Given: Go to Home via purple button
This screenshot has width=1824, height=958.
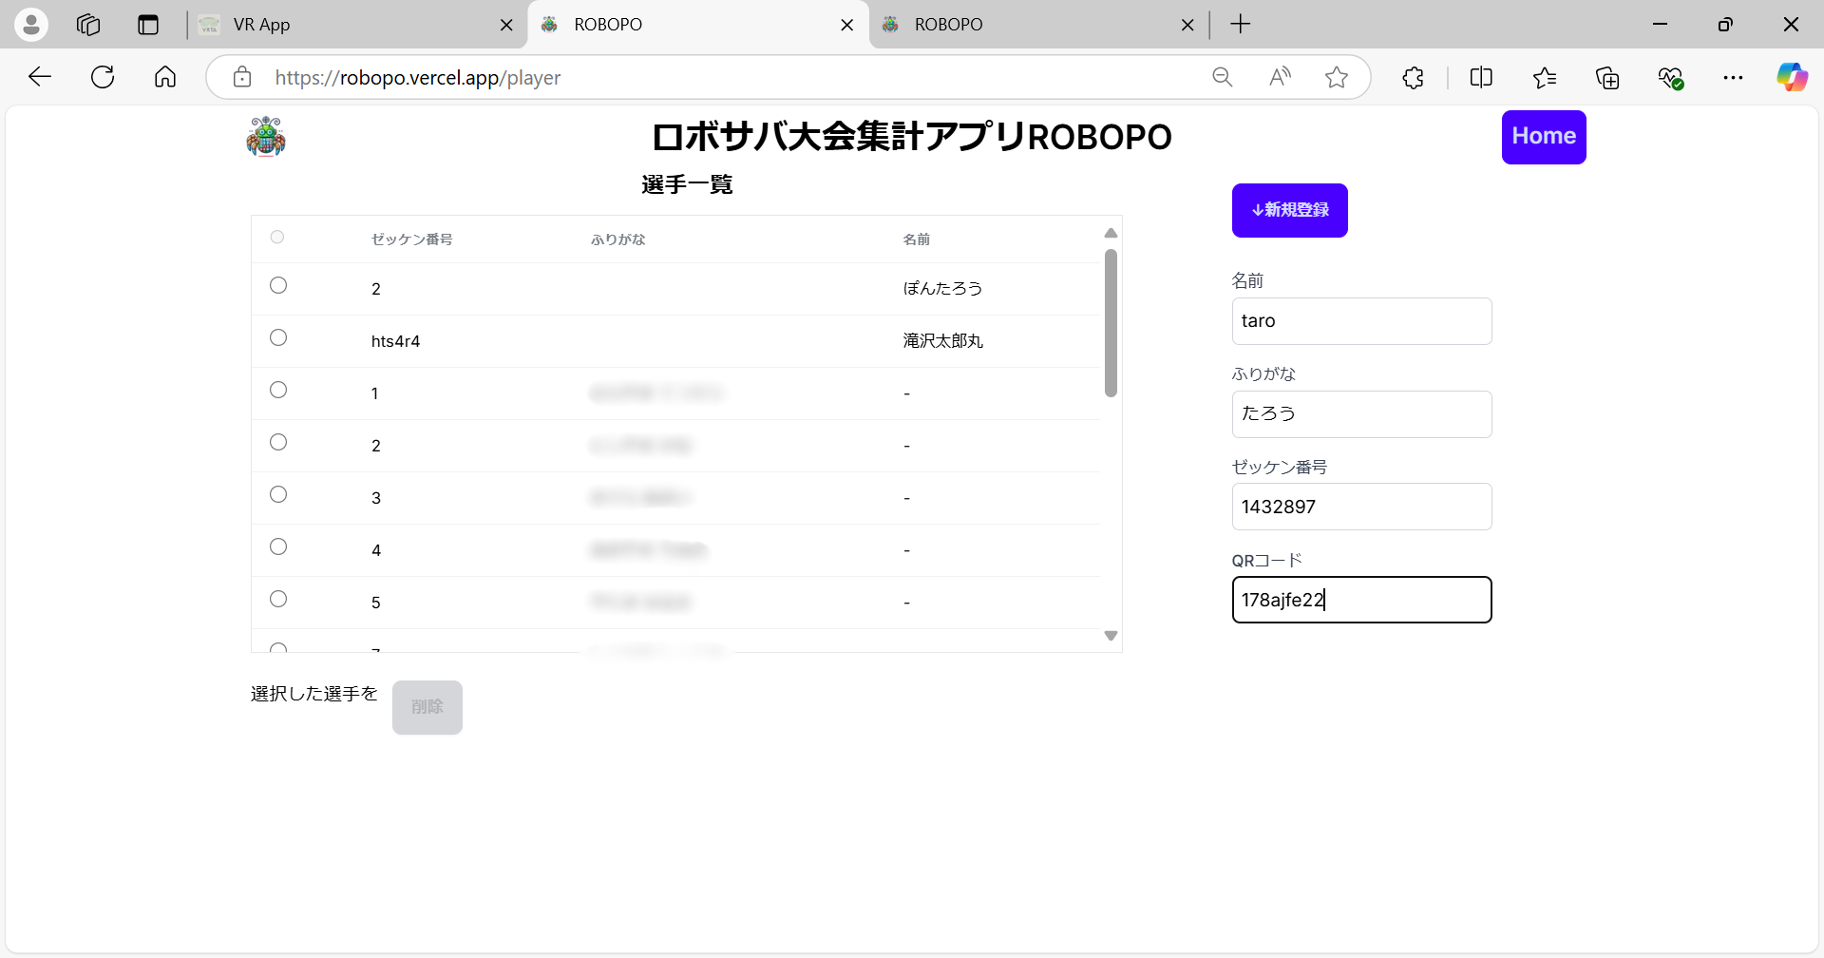Looking at the screenshot, I should (1543, 137).
